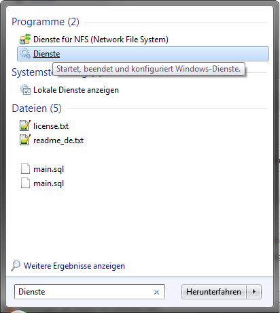Click the first main.sql file icon
280x313 pixels.
tap(25, 168)
